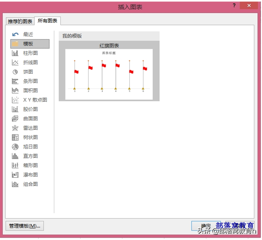This screenshot has height=240, width=262.
Task: Click the 饼图 text label
Action: tap(28, 72)
